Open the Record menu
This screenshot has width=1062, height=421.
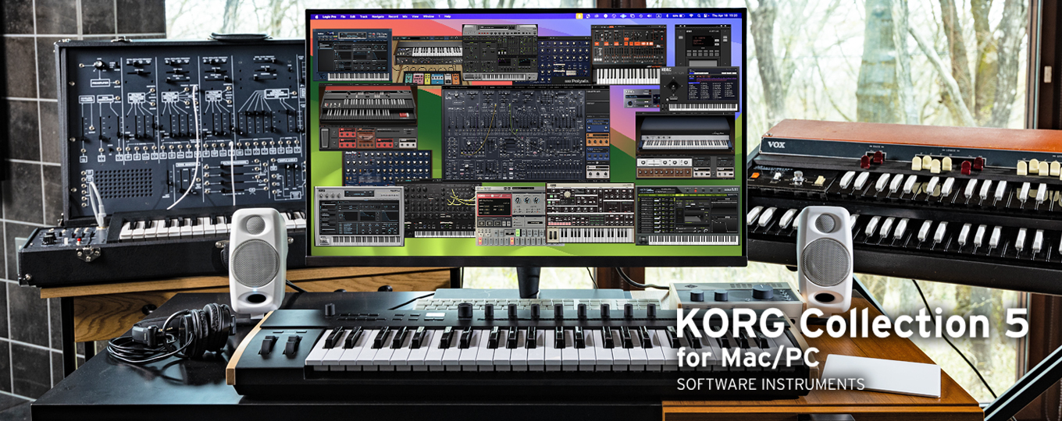point(393,16)
